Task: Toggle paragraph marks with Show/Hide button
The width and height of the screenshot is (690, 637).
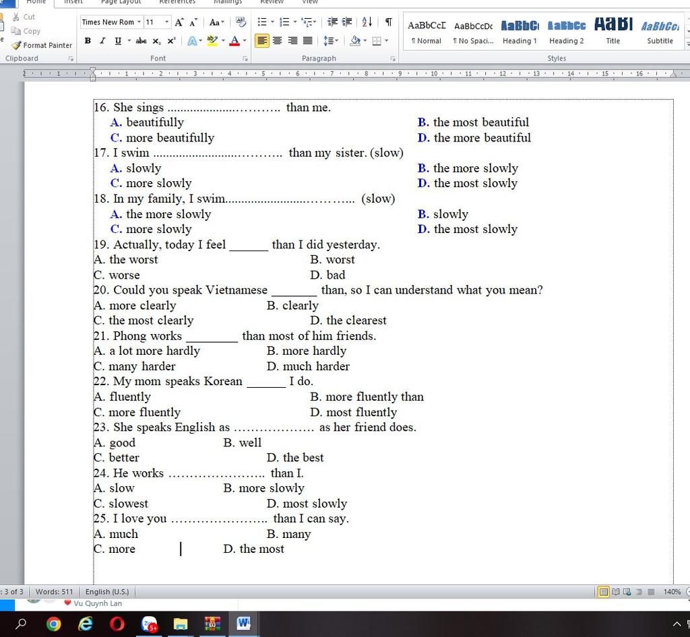Action: 388,22
